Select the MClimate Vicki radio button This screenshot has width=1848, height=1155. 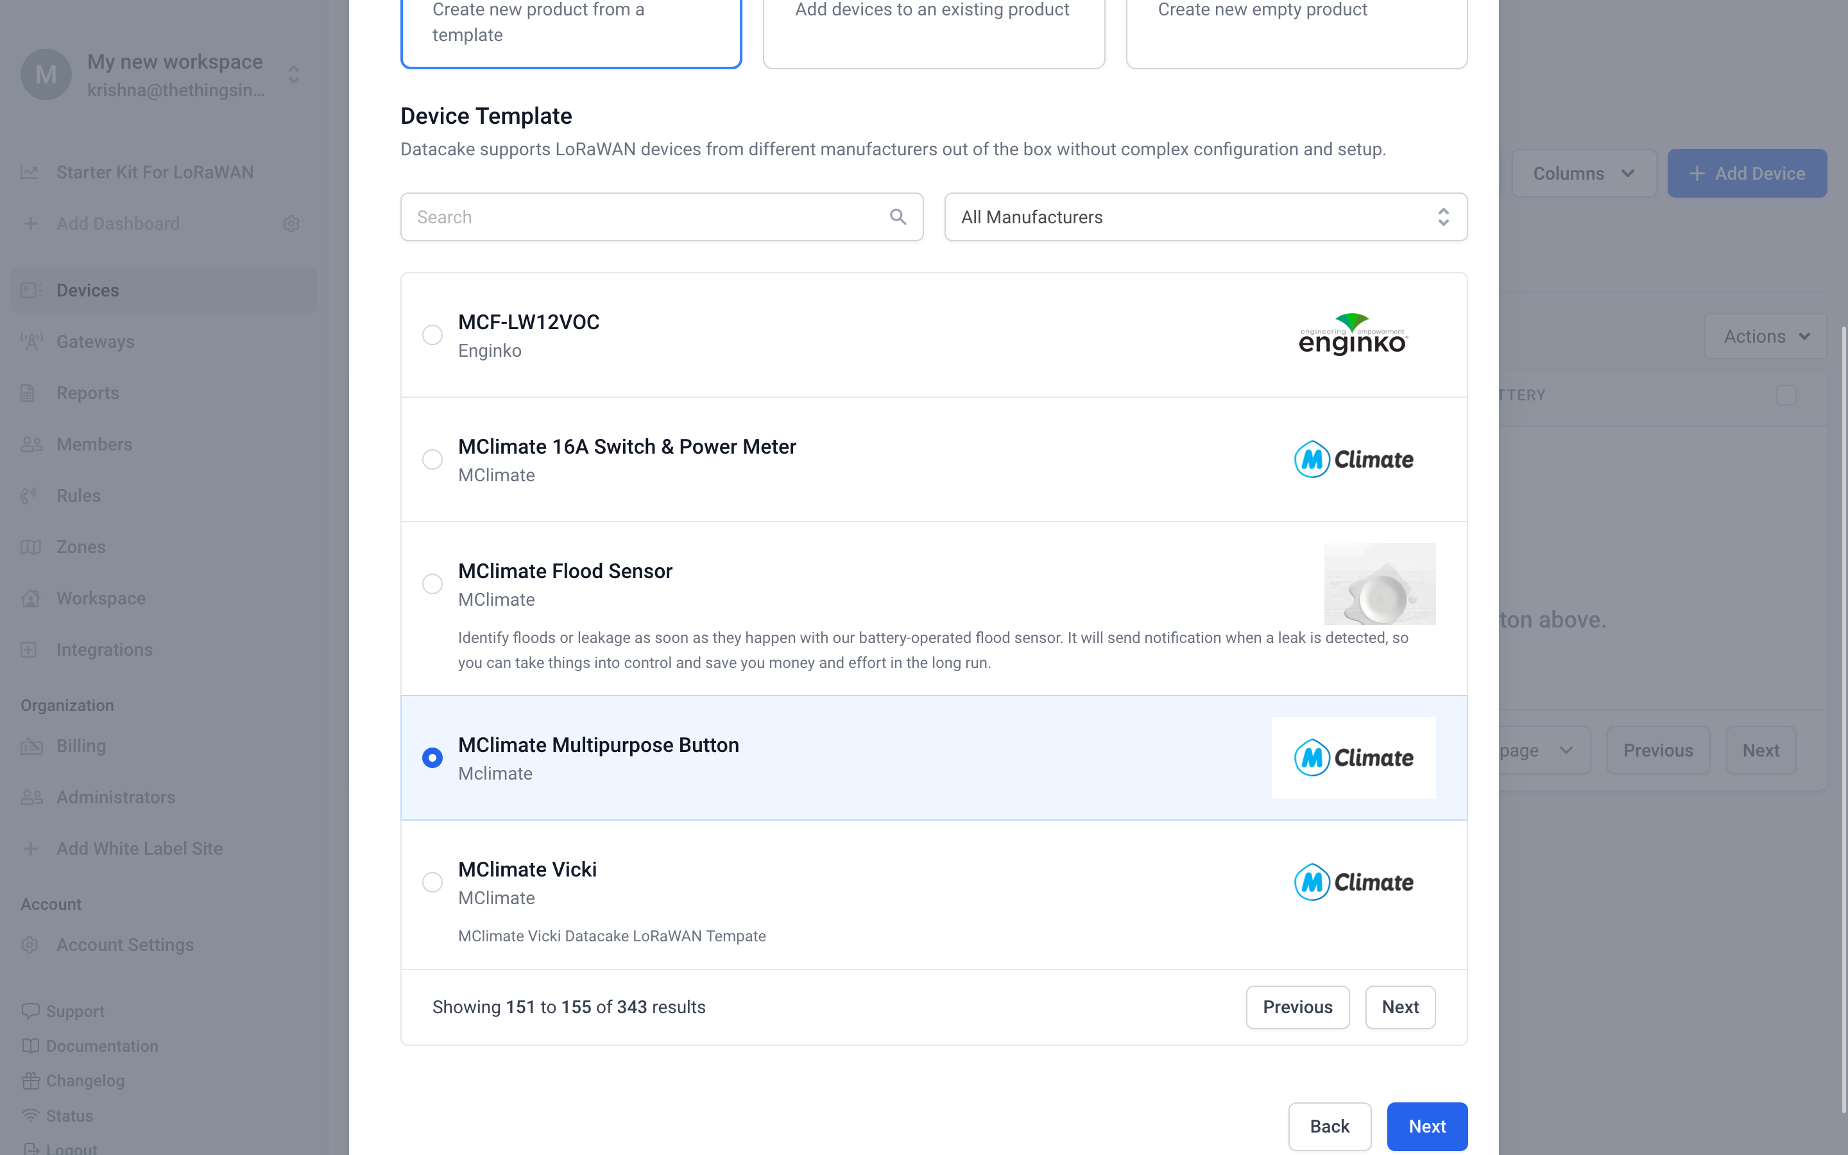(432, 882)
